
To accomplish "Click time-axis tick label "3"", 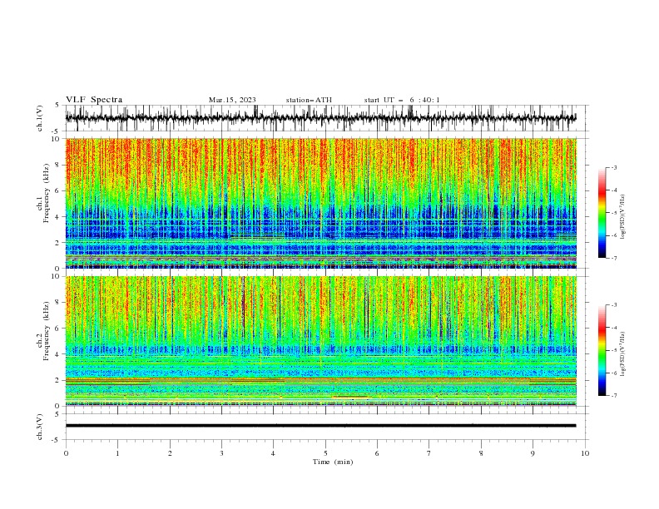I will tap(221, 453).
